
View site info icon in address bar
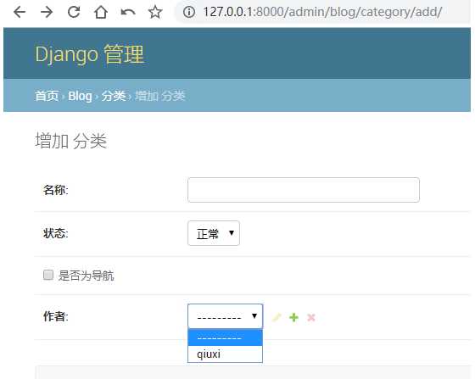(x=189, y=12)
